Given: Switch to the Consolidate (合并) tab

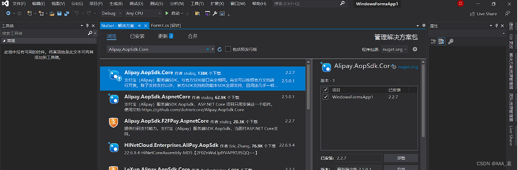Looking at the screenshot, I should point(193,36).
